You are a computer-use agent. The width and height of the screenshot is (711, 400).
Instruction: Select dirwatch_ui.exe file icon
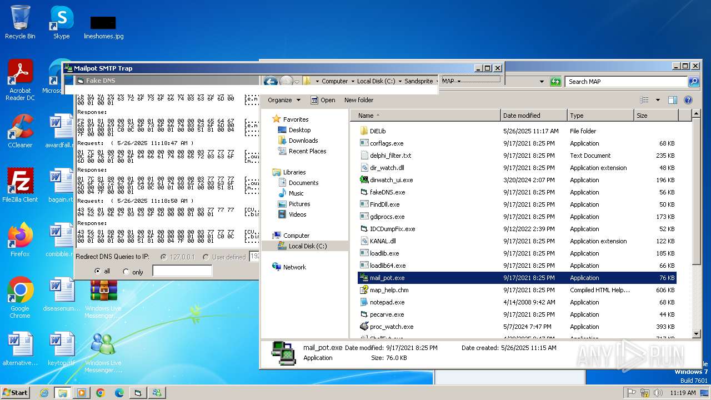tap(364, 180)
